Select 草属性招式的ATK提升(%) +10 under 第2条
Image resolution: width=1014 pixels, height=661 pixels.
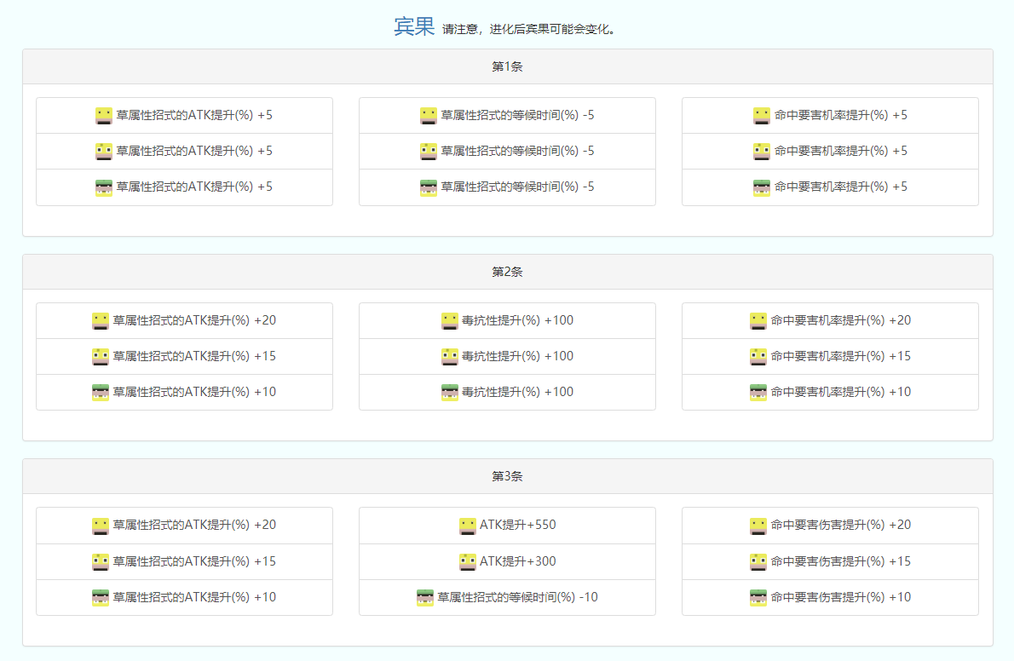(x=194, y=392)
